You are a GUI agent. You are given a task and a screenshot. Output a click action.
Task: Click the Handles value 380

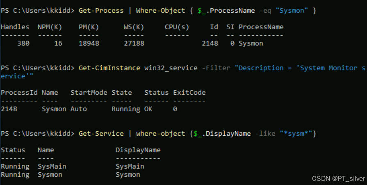[23, 43]
